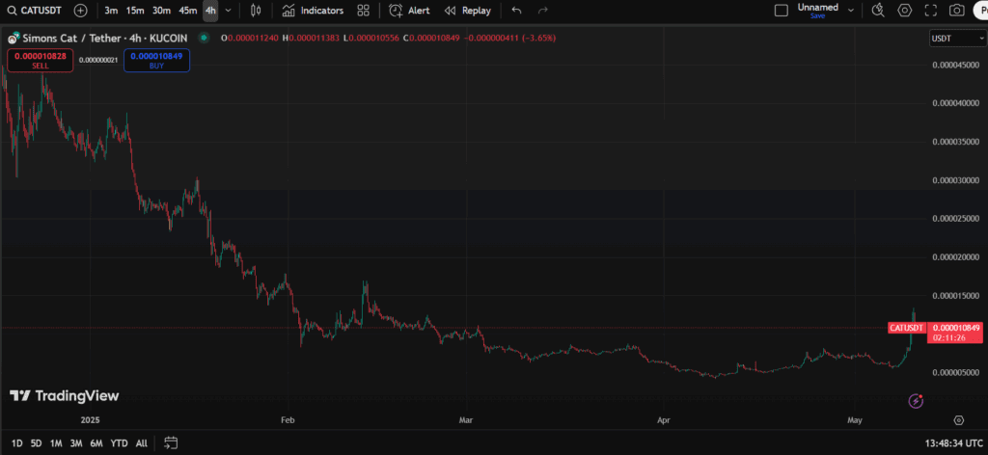Screen dimensions: 988x455
Task: Click the compare/add symbol plus icon
Action: (80, 11)
